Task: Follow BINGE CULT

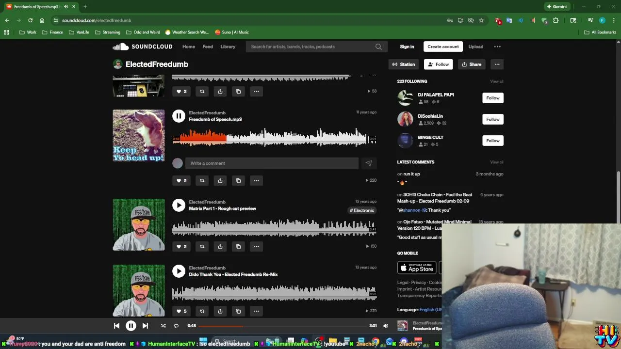Action: 493,141
